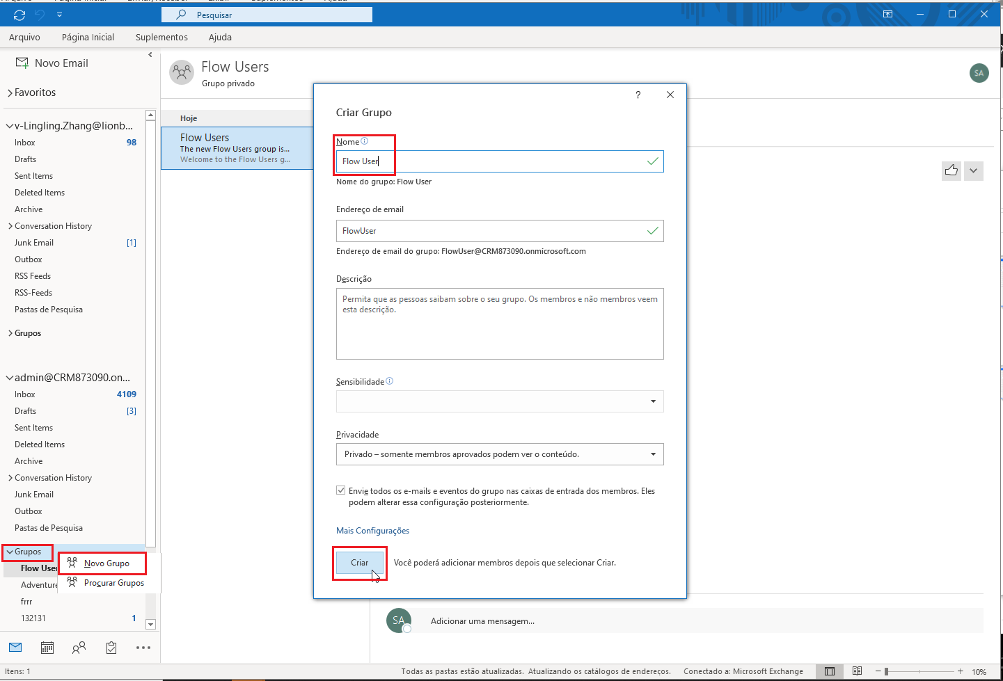The image size is (1003, 681).
Task: Click the info icon next to Nome
Action: coord(364,141)
